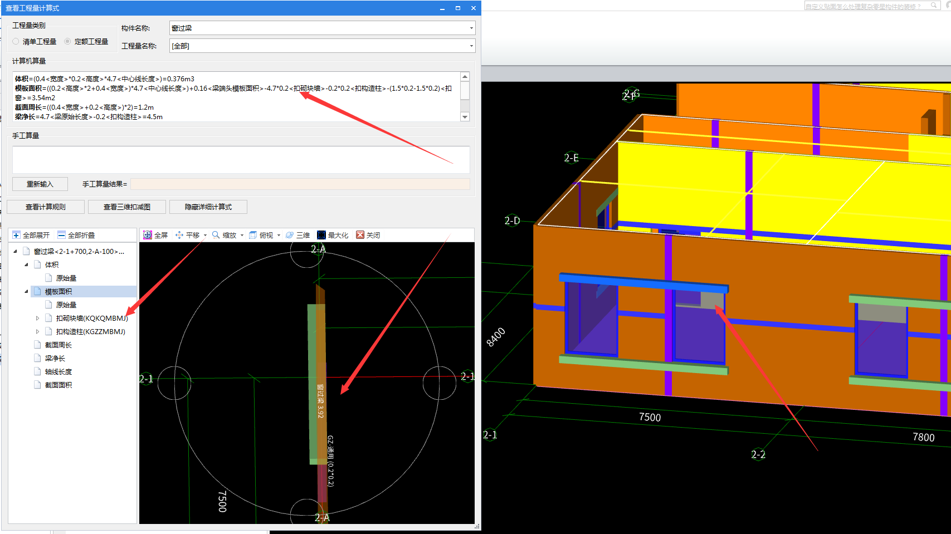Click the 俯视 top view icon

253,235
